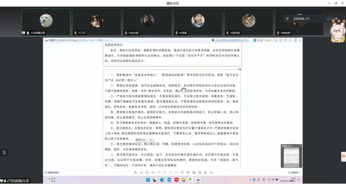Open the image viewer hamburger menu
This screenshot has height=184, width=346.
[x=275, y=40]
